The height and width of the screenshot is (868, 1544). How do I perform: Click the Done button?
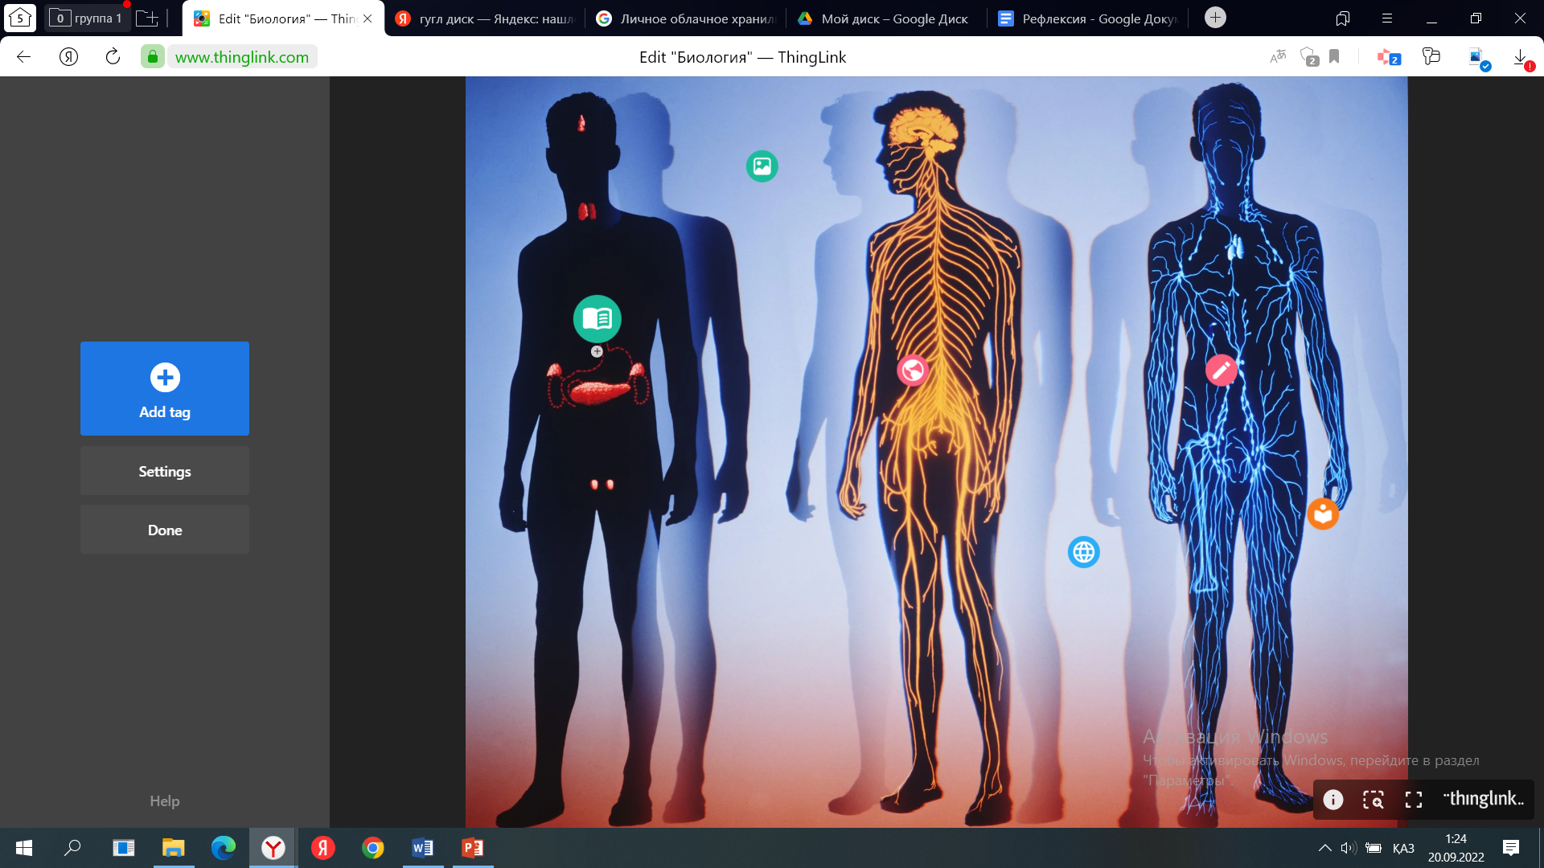click(x=164, y=530)
